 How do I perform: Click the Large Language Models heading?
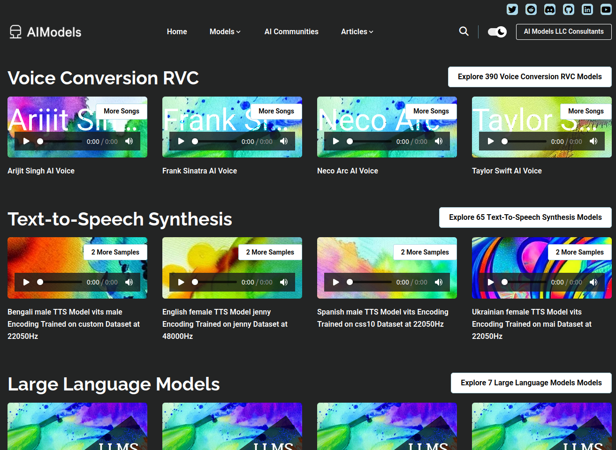point(114,384)
